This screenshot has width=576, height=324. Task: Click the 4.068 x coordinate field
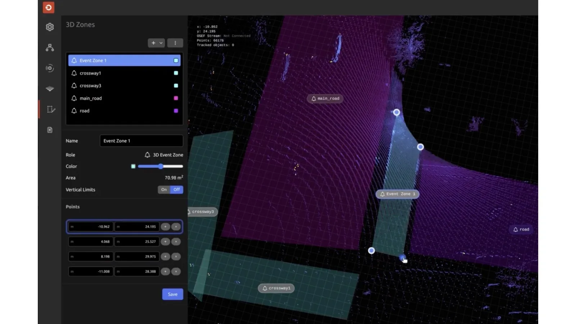(91, 242)
